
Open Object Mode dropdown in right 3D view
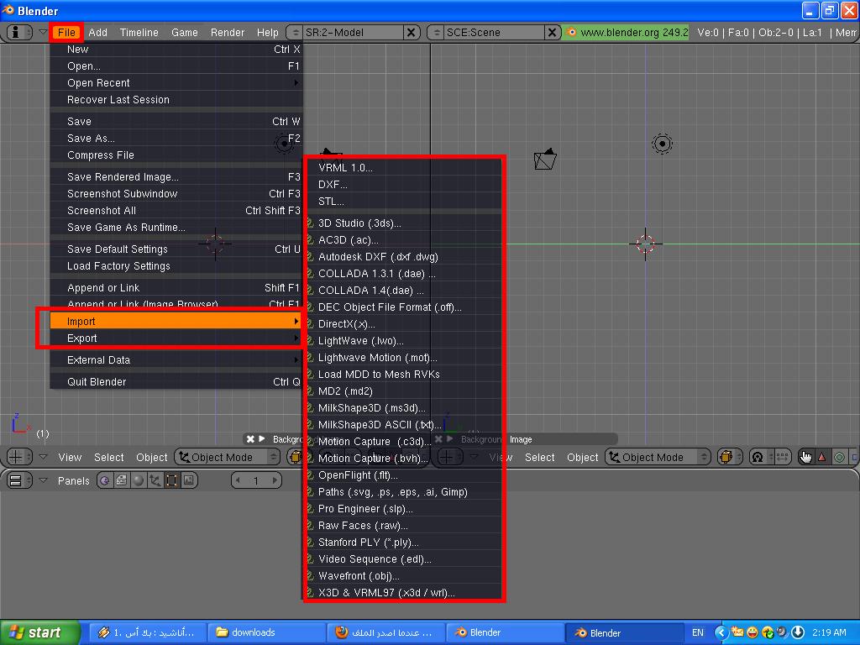pos(658,457)
